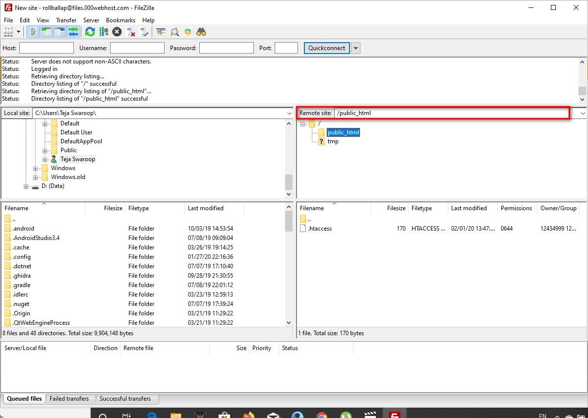
Task: Click the Quickconnect button
Action: [x=327, y=48]
